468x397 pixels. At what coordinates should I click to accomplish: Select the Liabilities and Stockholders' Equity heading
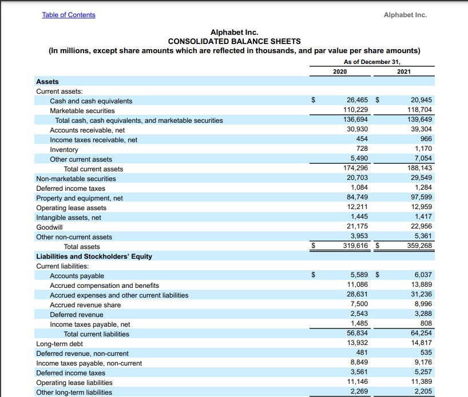tap(94, 256)
